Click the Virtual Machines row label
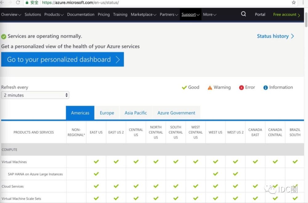 click(x=14, y=162)
